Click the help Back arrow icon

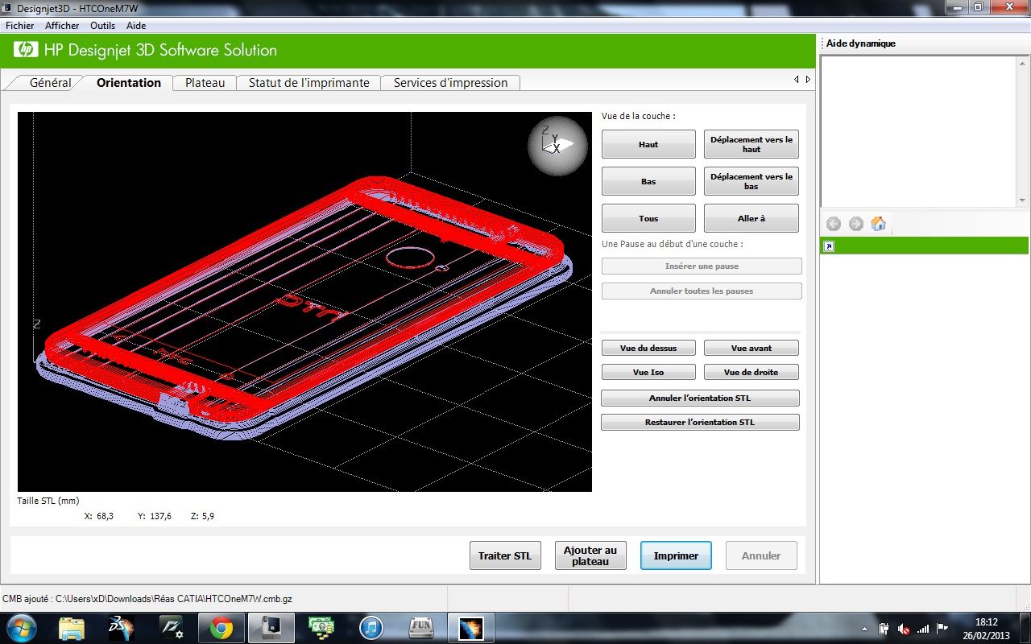[834, 224]
